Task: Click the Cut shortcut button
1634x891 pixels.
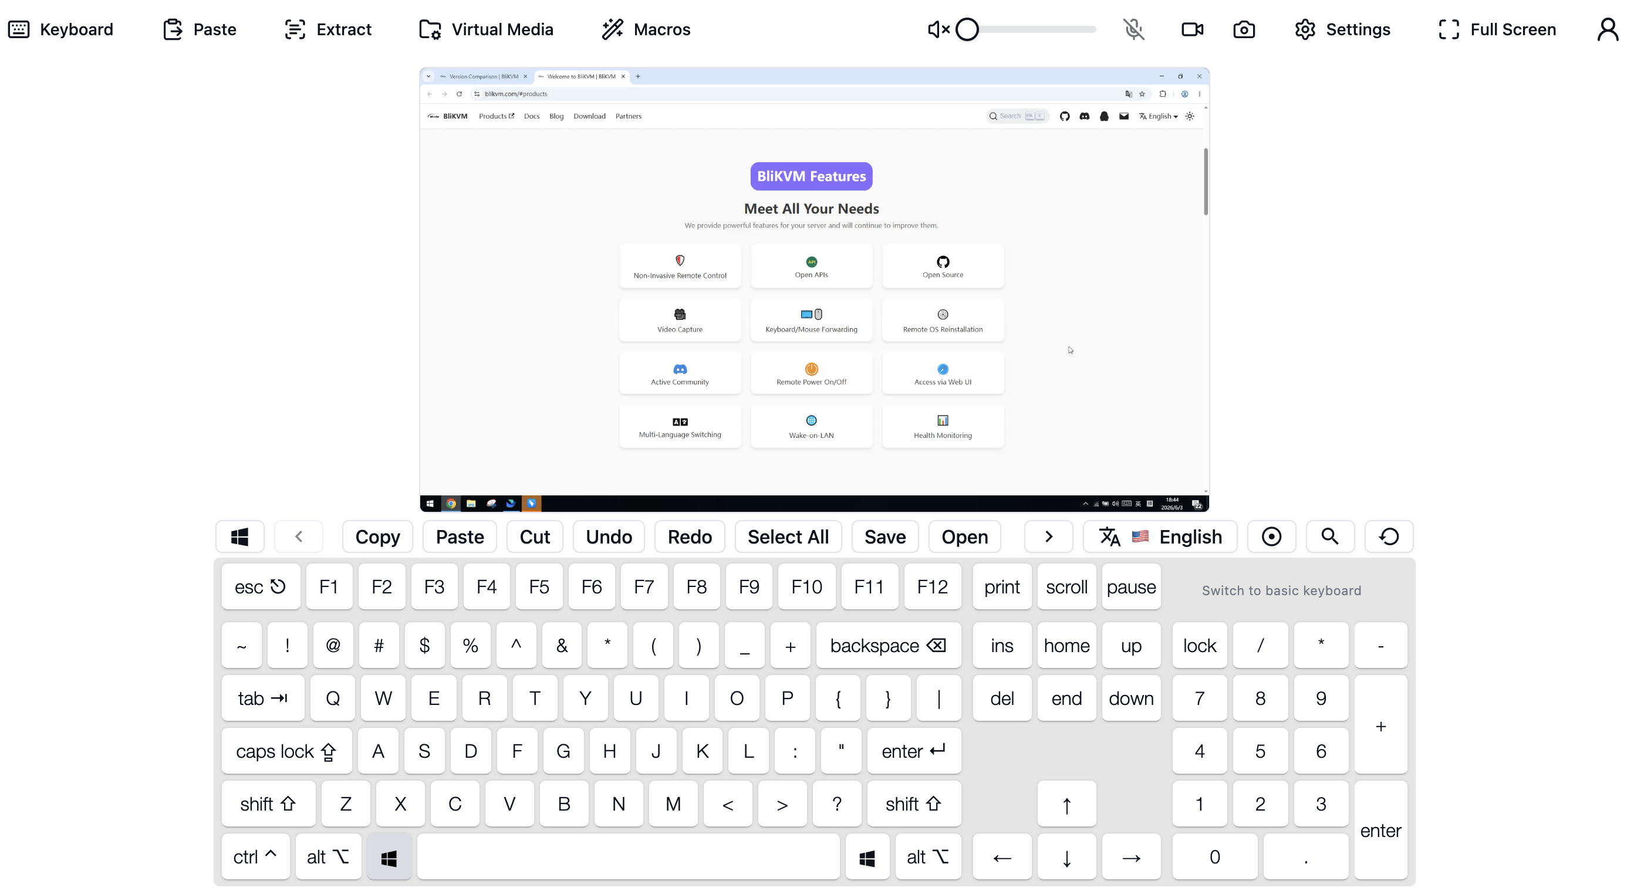Action: 535,536
